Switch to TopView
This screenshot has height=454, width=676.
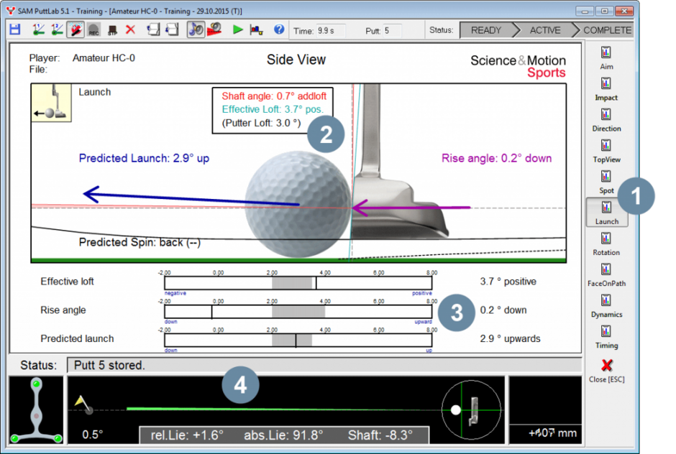606,151
